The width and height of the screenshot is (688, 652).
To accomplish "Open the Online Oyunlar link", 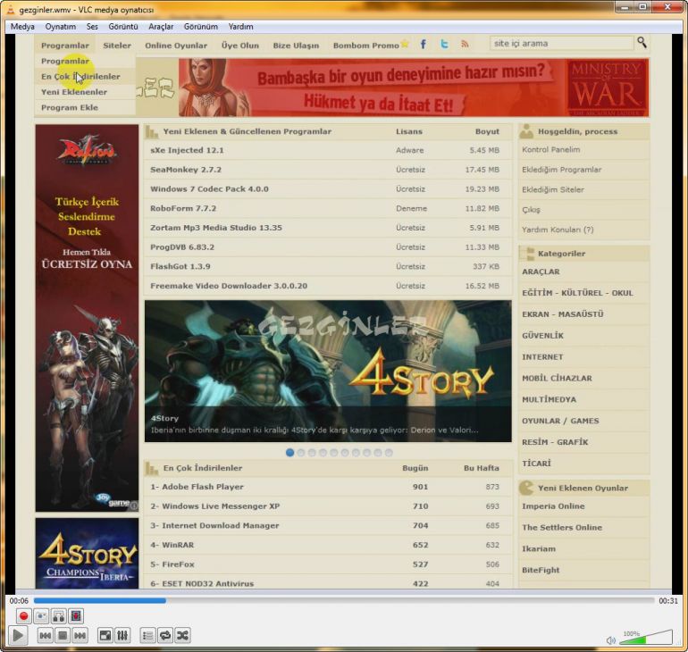I will tap(176, 46).
